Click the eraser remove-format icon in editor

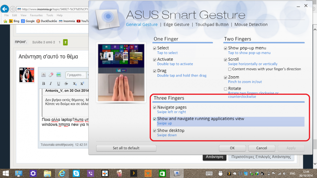[x=52, y=75]
